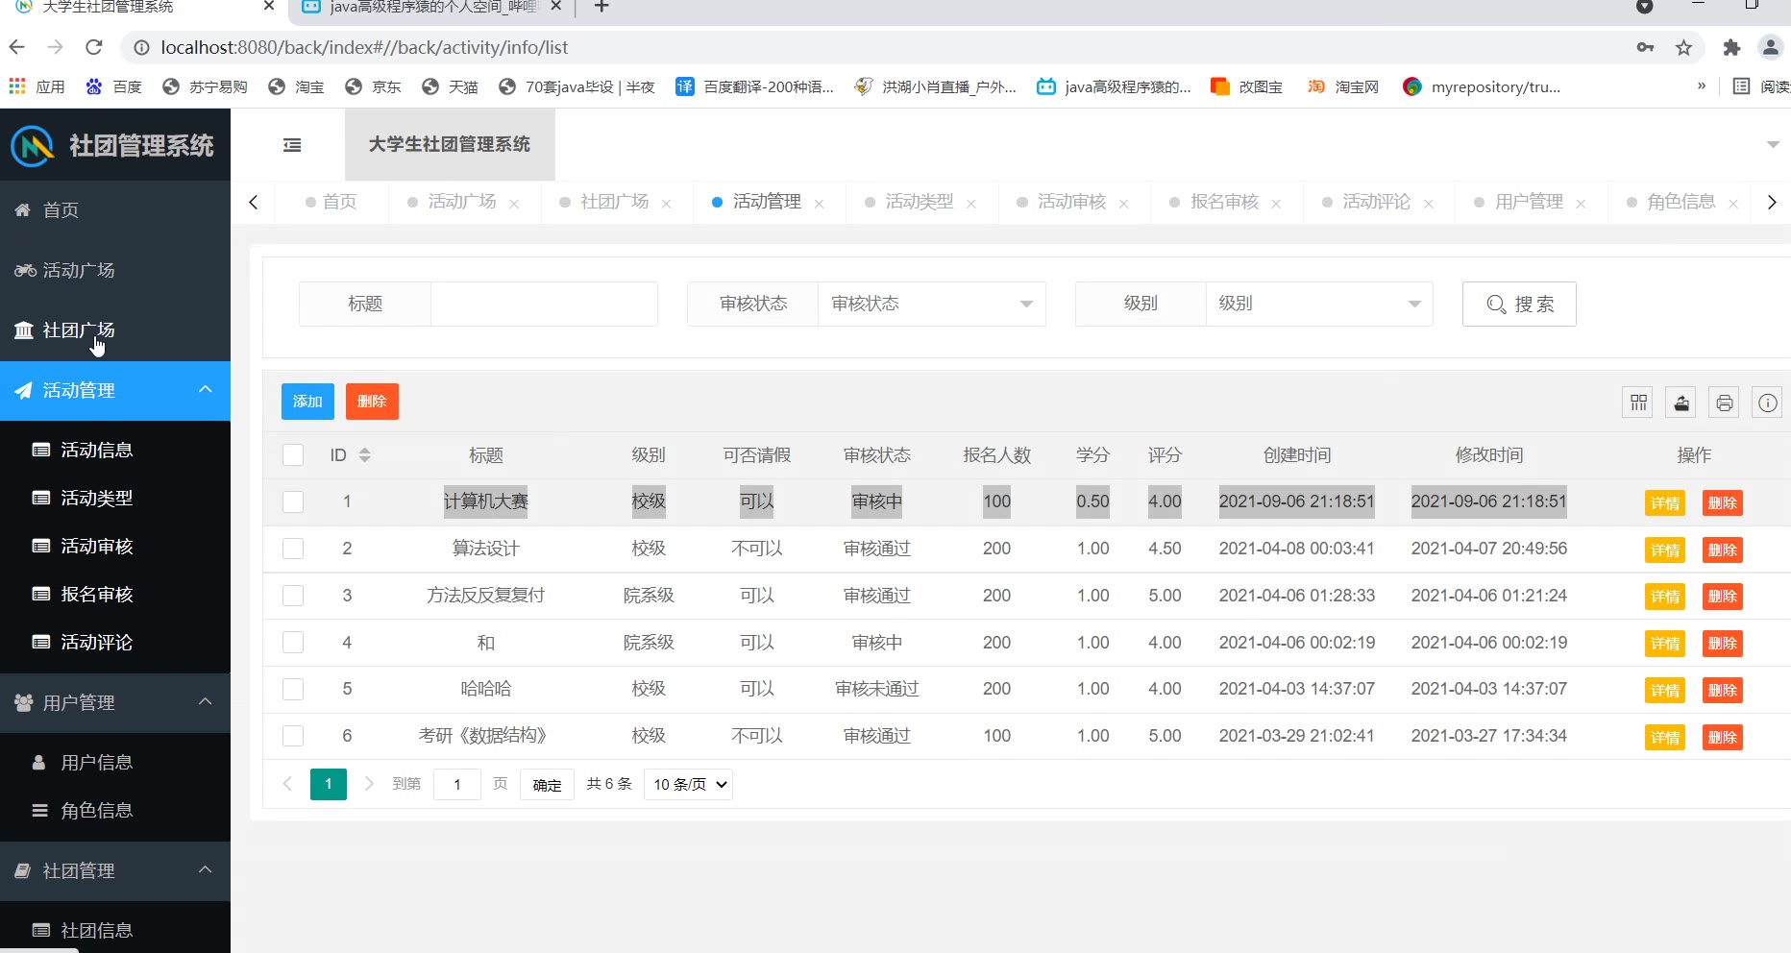Sort the table by the ID arrows

[x=364, y=455]
